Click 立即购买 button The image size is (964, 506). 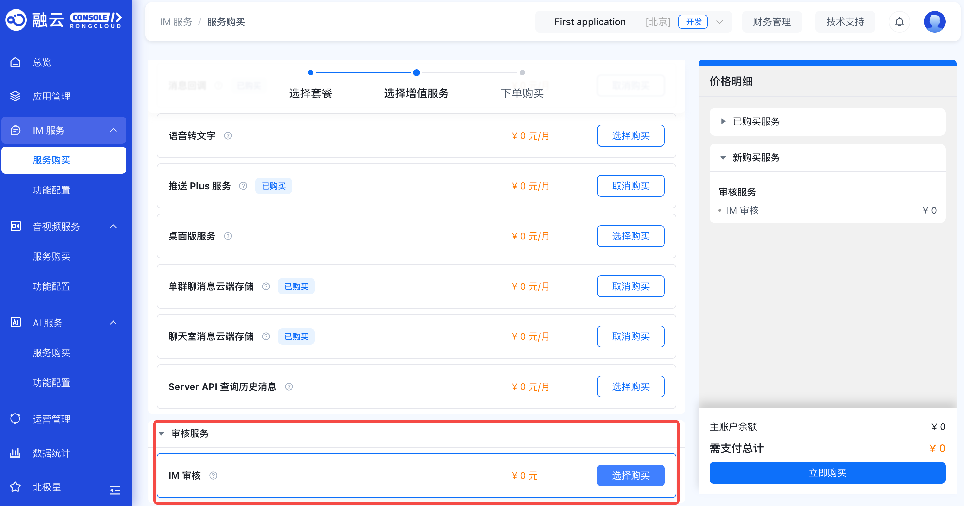pyautogui.click(x=827, y=473)
